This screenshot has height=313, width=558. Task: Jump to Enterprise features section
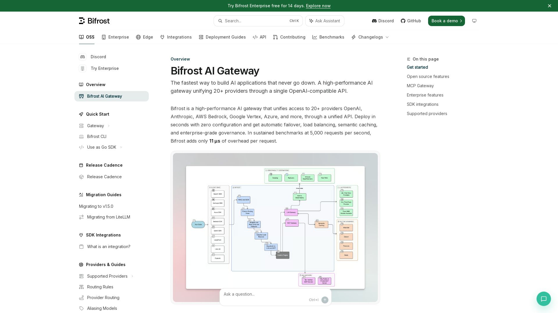(x=425, y=95)
